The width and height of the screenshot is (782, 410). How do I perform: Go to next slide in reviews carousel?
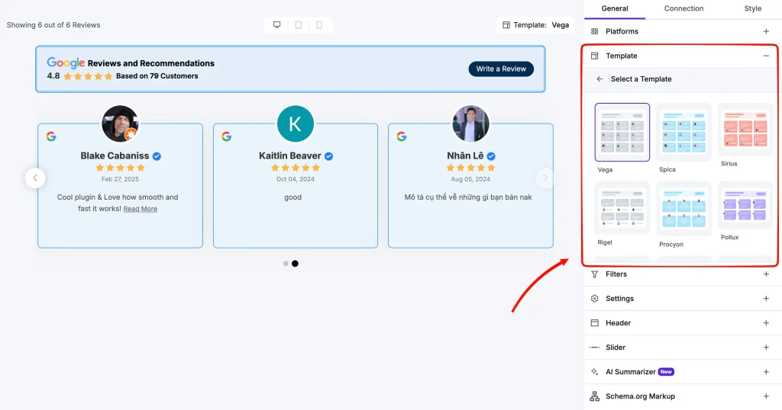pos(545,178)
